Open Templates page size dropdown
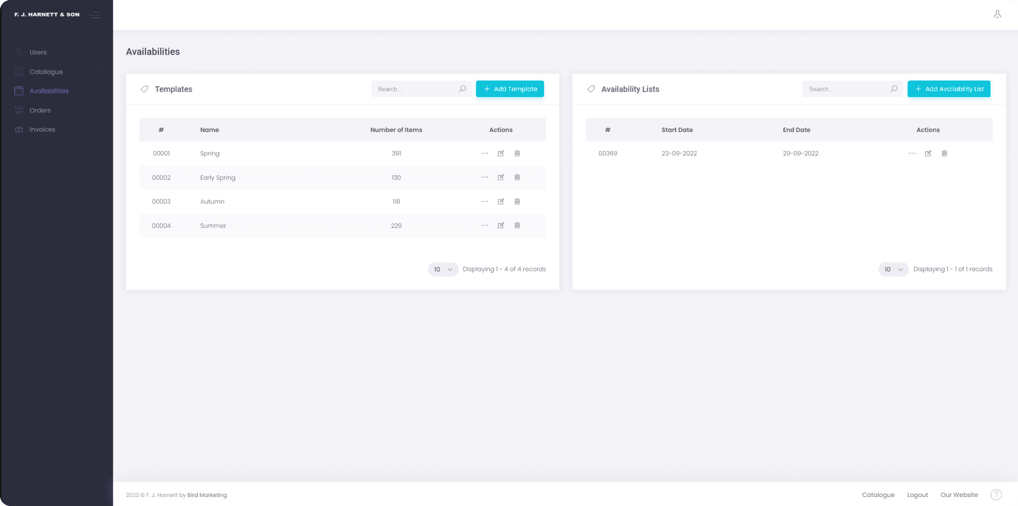 (x=443, y=269)
